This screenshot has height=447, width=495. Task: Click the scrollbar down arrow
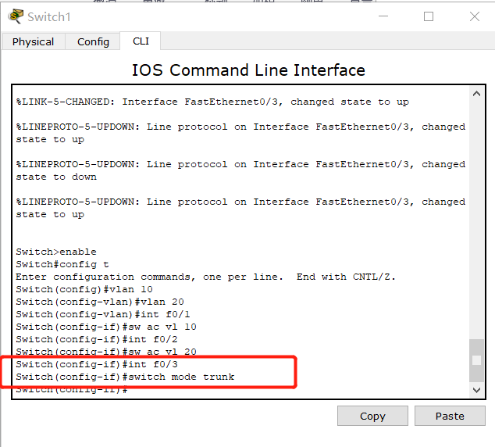click(x=477, y=390)
